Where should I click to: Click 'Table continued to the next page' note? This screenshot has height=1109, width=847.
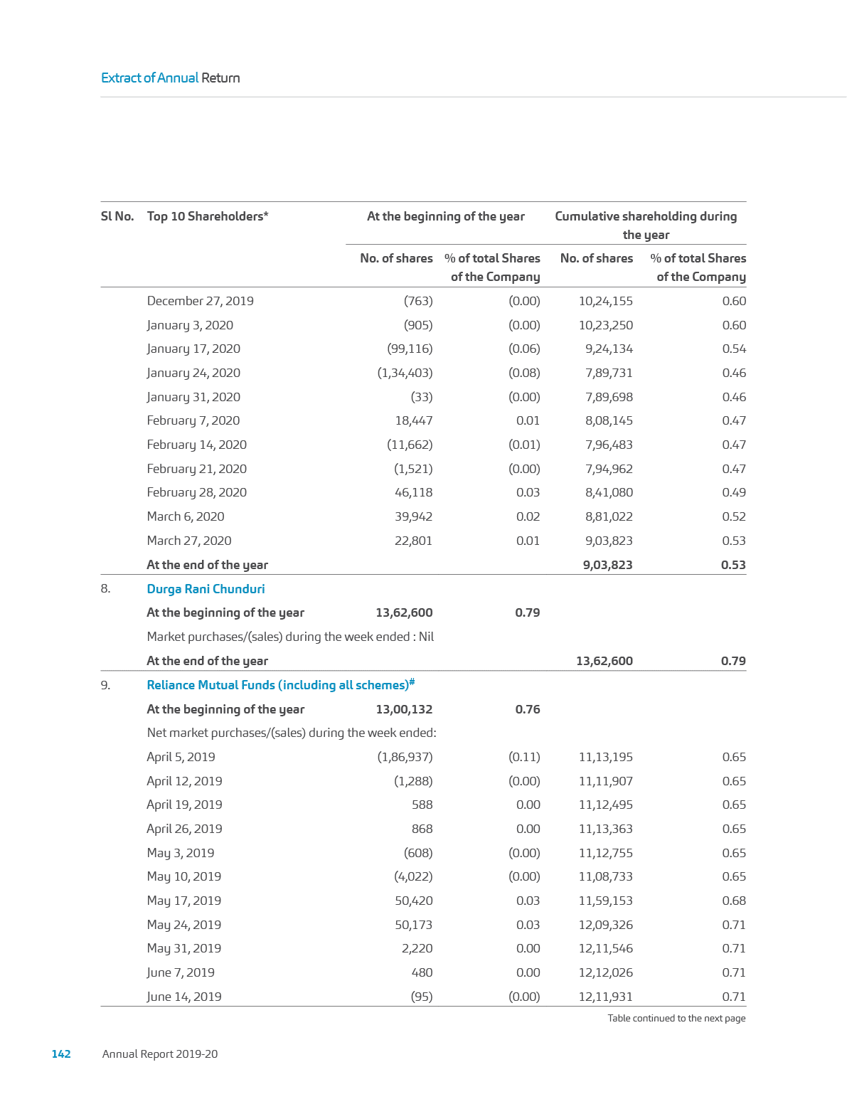click(x=676, y=1018)
